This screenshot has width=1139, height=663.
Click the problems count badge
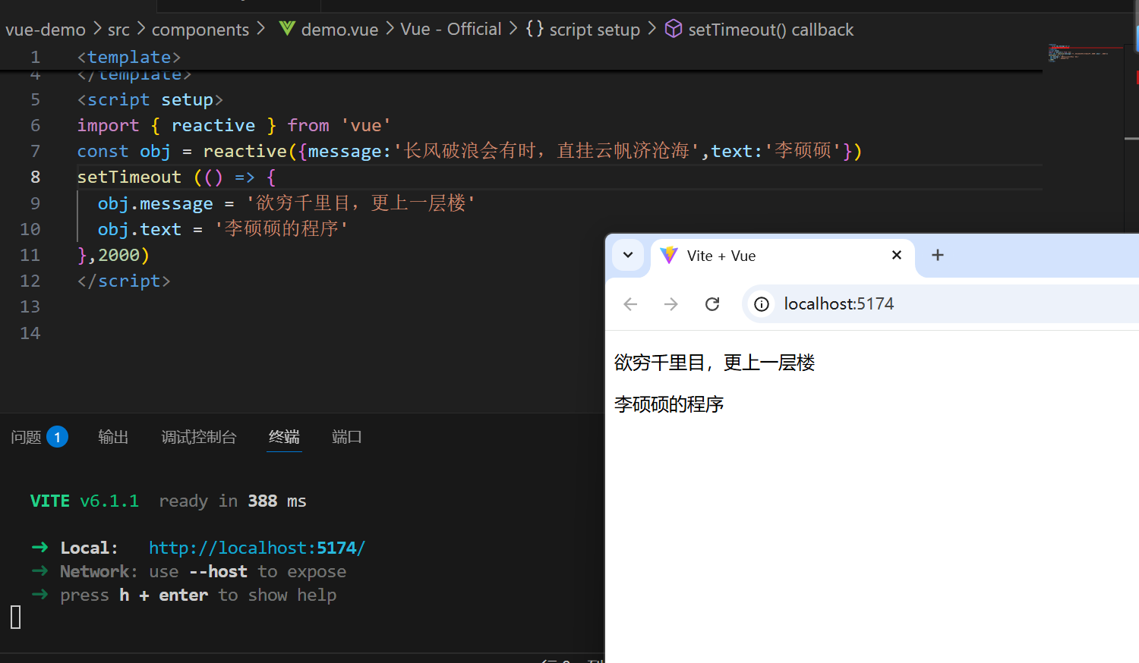point(57,437)
